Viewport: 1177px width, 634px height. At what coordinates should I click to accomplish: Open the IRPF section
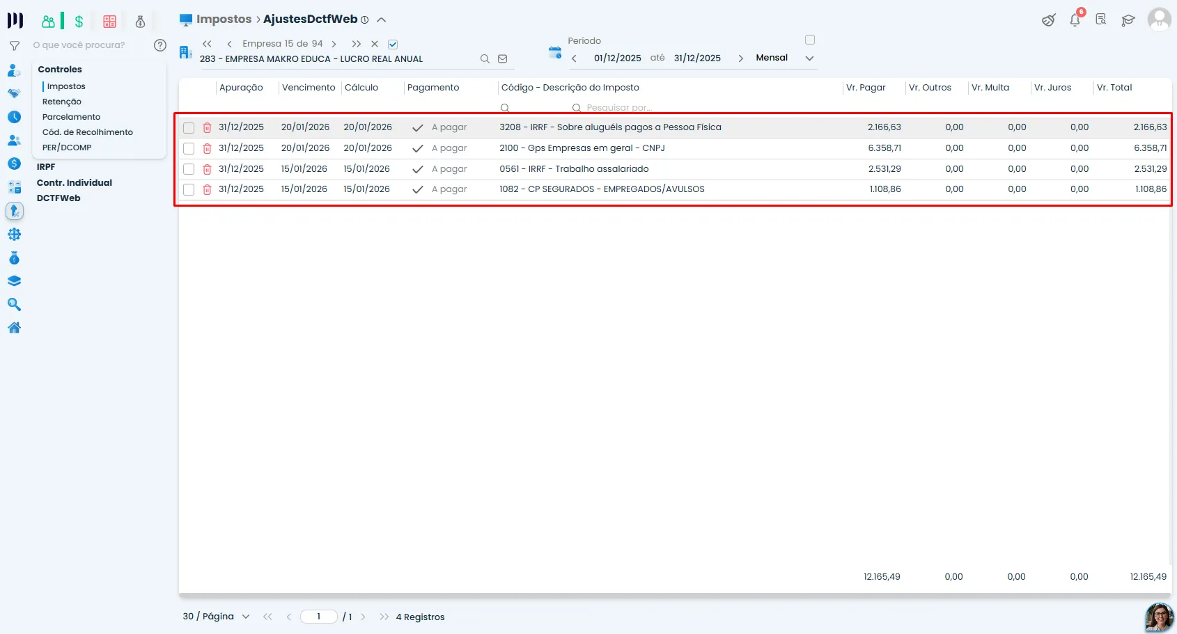(46, 167)
